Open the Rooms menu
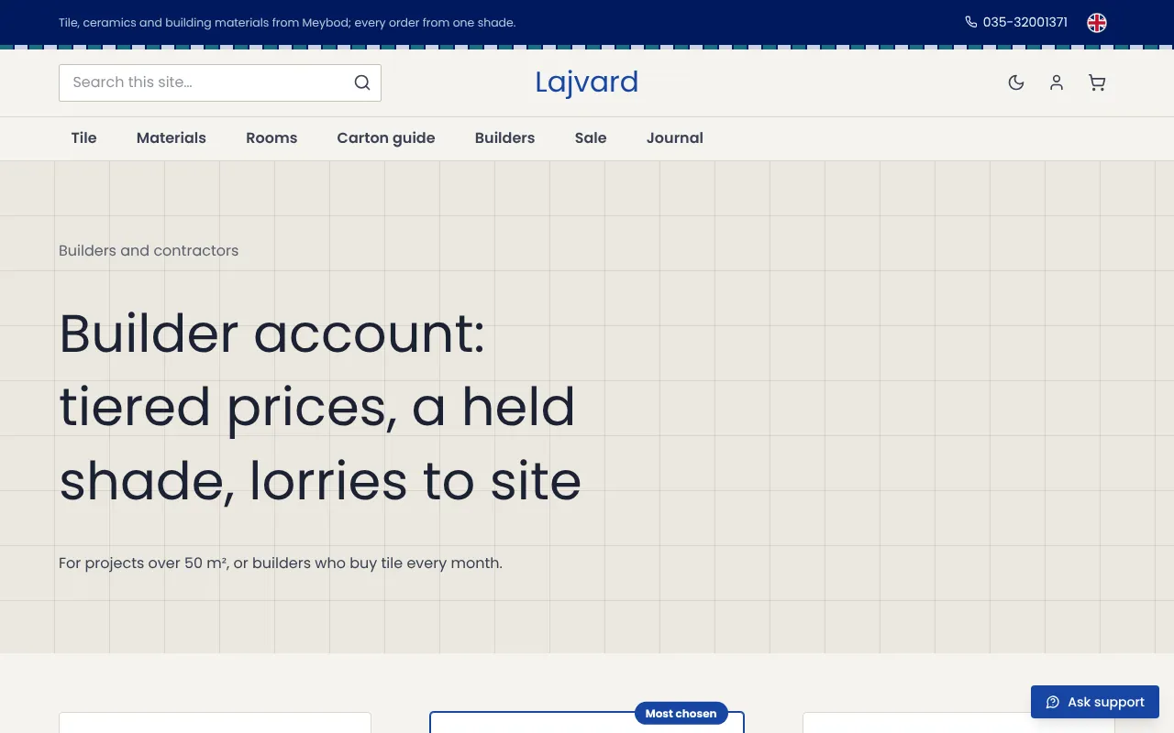Screen dimensions: 1174x733 (271, 138)
